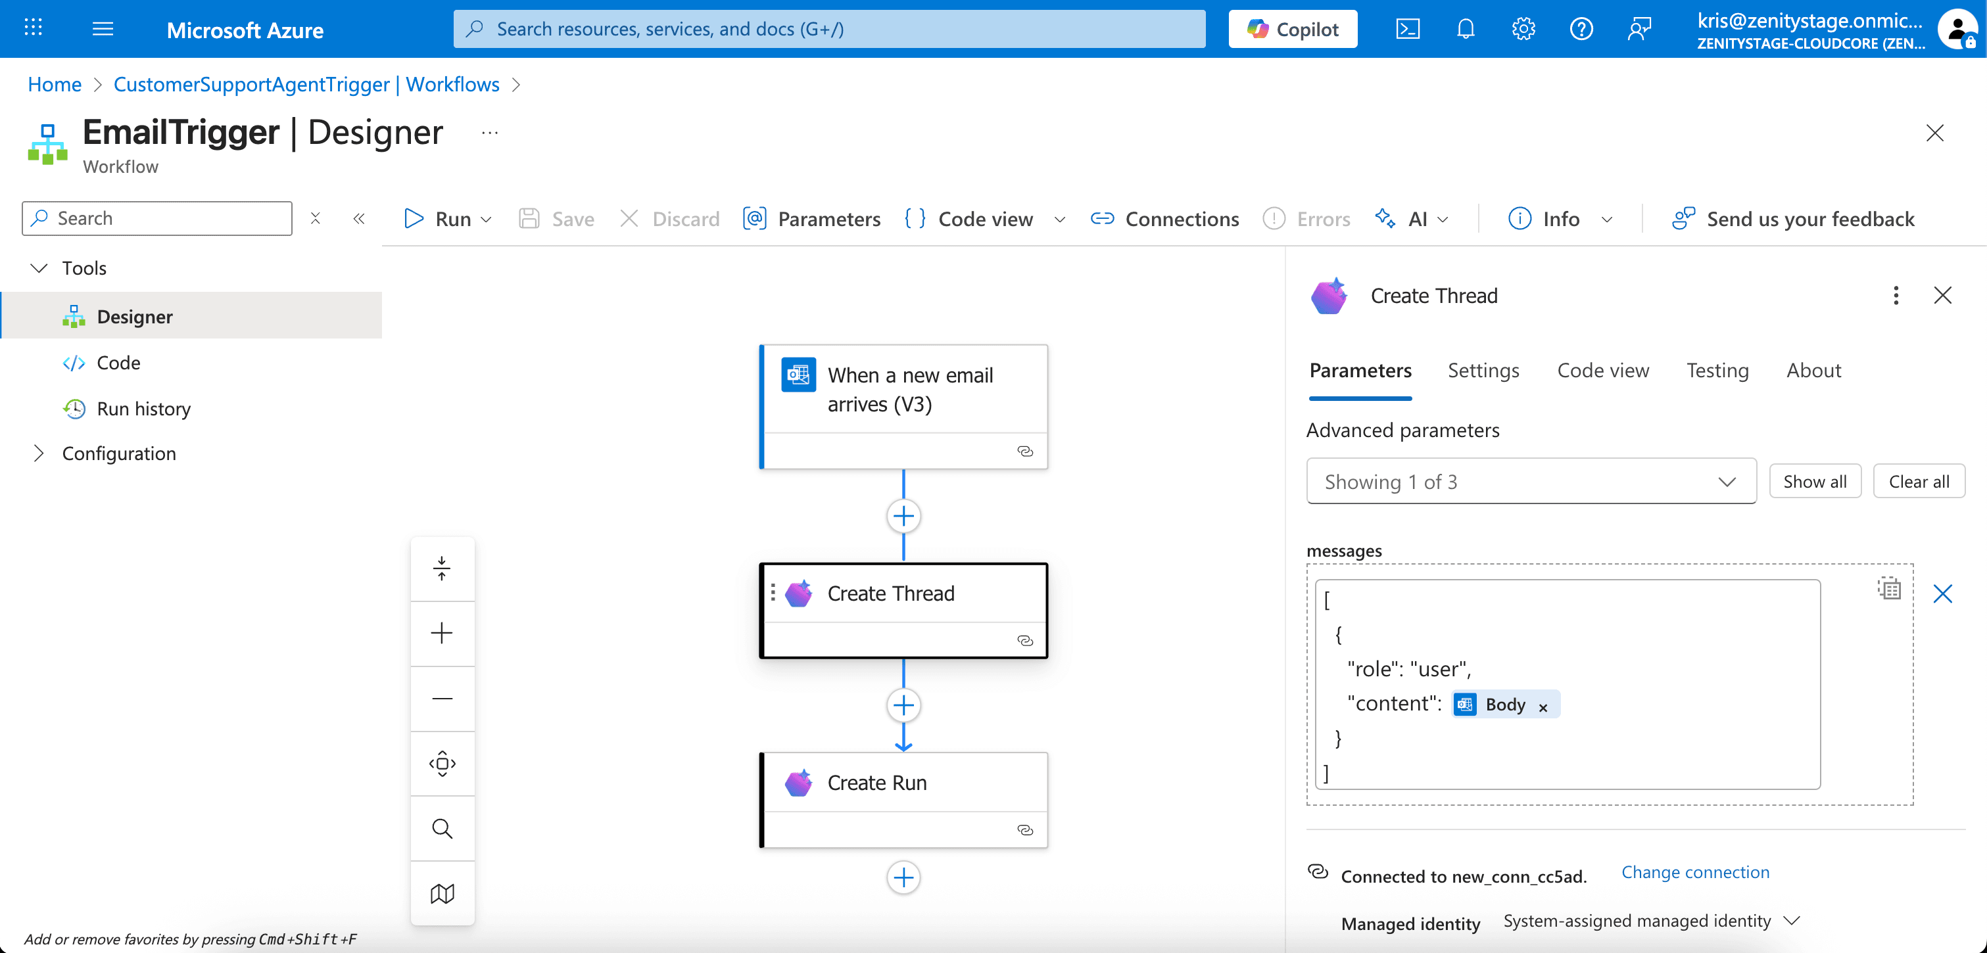Image resolution: width=1987 pixels, height=953 pixels.
Task: Open the notifications bell
Action: click(x=1465, y=30)
